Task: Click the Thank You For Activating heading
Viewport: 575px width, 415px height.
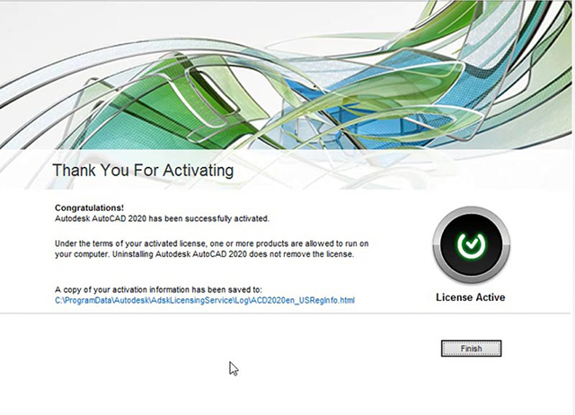Action: [143, 170]
